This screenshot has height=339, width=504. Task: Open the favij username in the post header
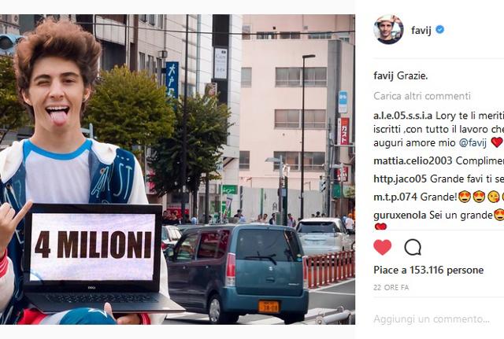[x=421, y=30]
